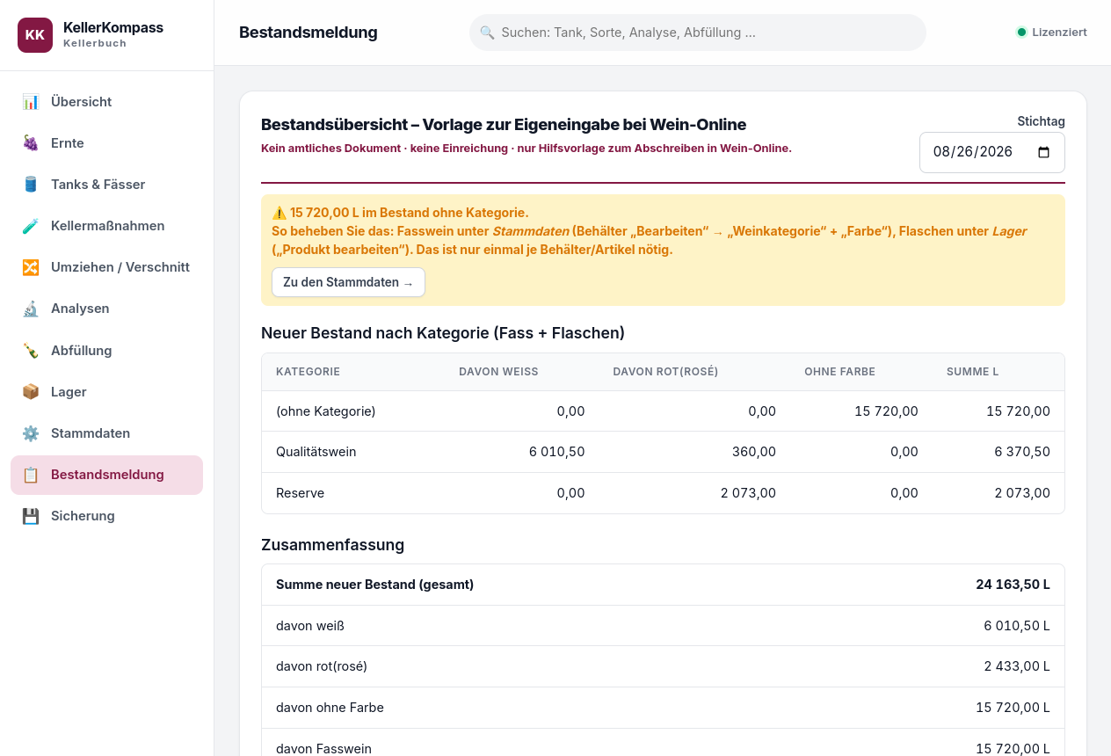Select the (ohne Kategorie) row label
This screenshot has width=1111, height=756.
pyautogui.click(x=325, y=411)
